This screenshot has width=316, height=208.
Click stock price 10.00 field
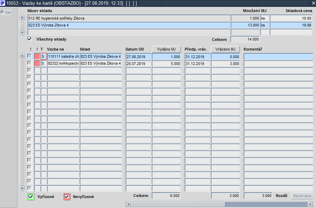pos(291,18)
